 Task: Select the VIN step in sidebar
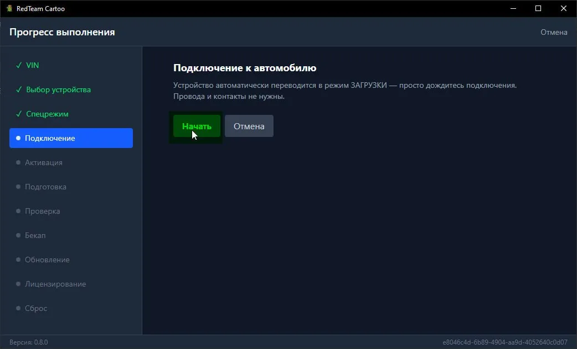click(x=71, y=65)
